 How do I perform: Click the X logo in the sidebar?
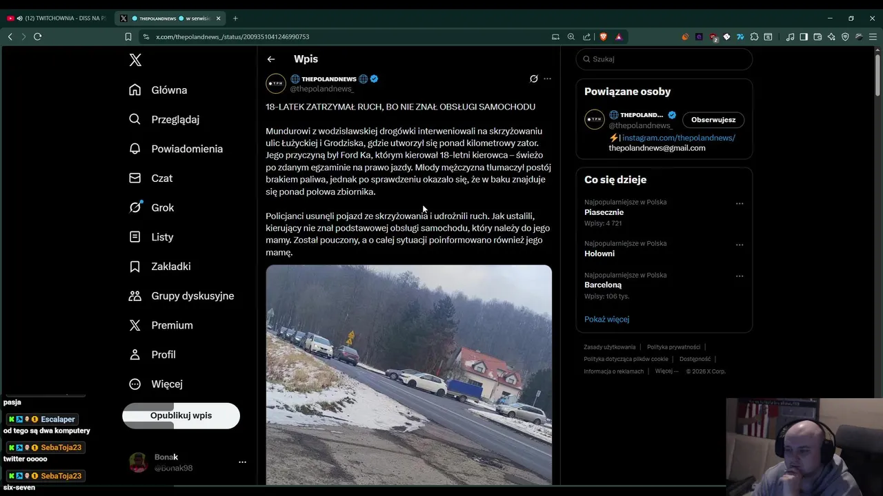click(135, 60)
